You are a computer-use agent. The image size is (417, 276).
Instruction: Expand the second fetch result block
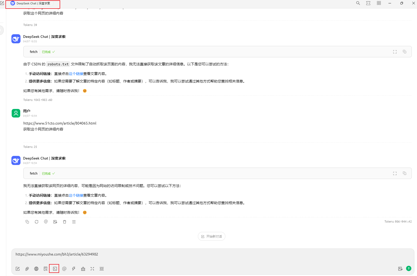(395, 173)
